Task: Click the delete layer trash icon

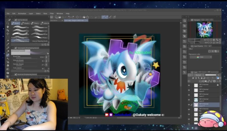Action: [220, 81]
